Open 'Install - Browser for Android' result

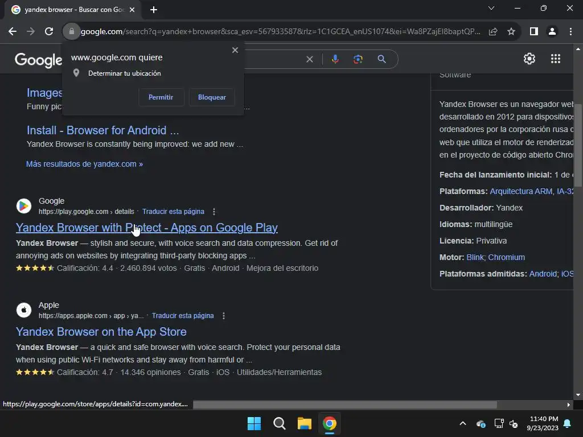[102, 130]
